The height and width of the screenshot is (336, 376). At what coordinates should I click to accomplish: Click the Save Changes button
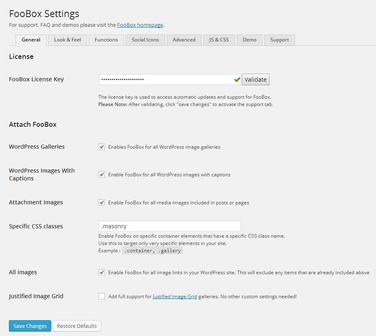click(30, 326)
